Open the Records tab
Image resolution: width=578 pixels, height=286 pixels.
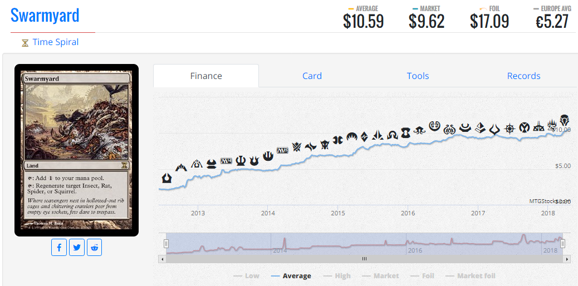coord(523,76)
